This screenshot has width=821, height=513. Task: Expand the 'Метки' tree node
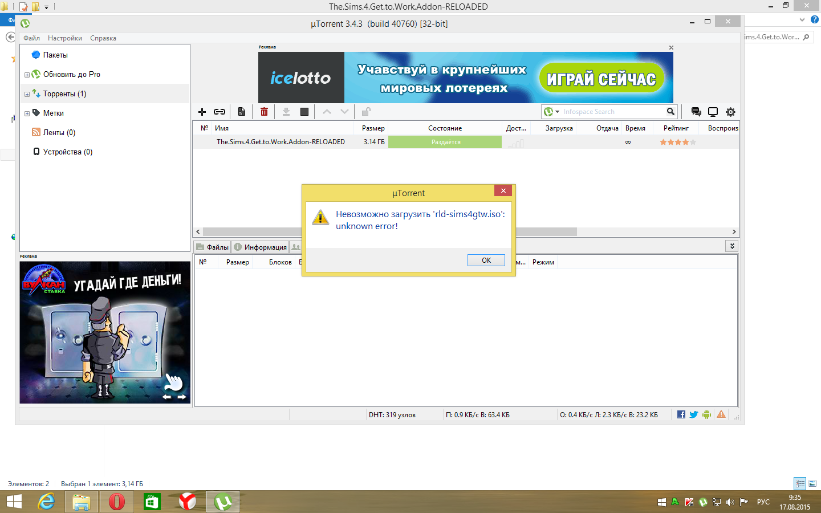click(27, 113)
